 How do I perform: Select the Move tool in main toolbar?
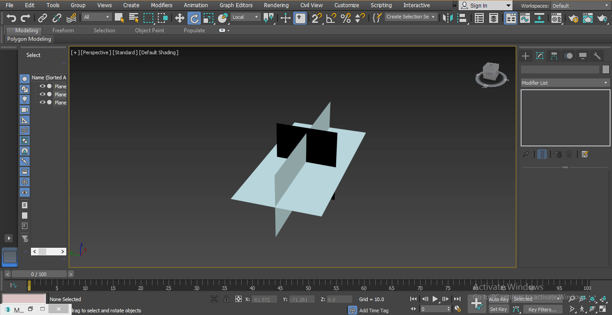179,18
